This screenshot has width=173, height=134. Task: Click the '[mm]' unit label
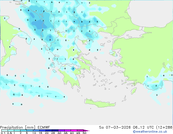(30, 127)
